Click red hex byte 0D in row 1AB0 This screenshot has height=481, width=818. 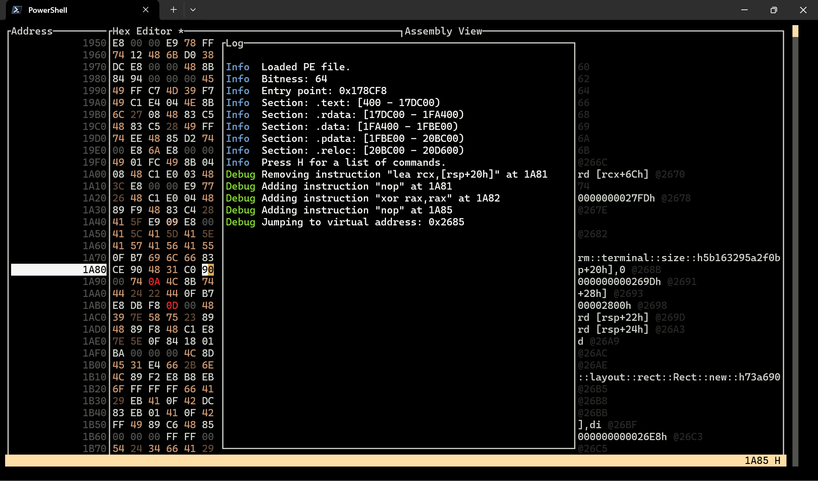(x=172, y=305)
